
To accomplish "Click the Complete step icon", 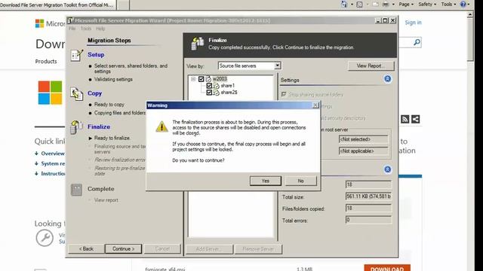I will coord(76,190).
